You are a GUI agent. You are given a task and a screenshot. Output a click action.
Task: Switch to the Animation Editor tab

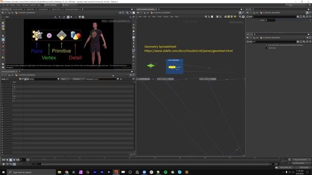coord(18,9)
